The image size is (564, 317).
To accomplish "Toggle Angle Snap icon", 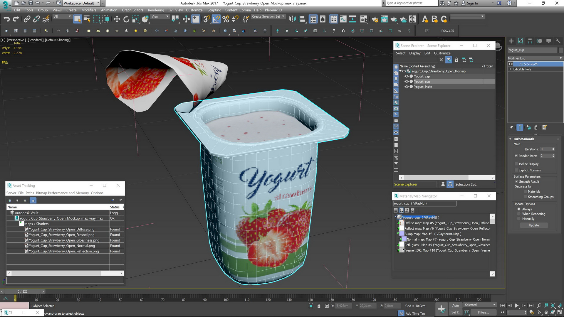I will 216,19.
